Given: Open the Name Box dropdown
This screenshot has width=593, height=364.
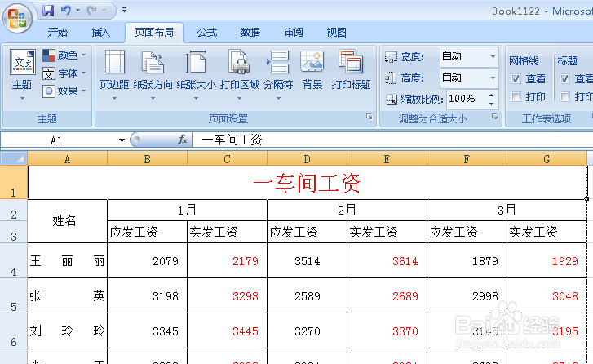Looking at the screenshot, I should 122,140.
